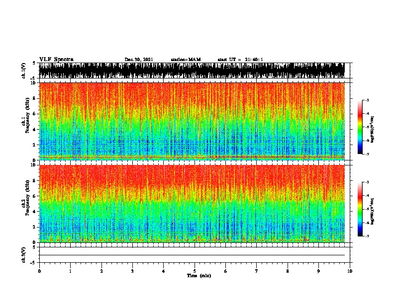The image size is (394, 304).
Task: Click the "6" kHz tick on ch.2 spectrogram axis
Action: click(x=35, y=196)
